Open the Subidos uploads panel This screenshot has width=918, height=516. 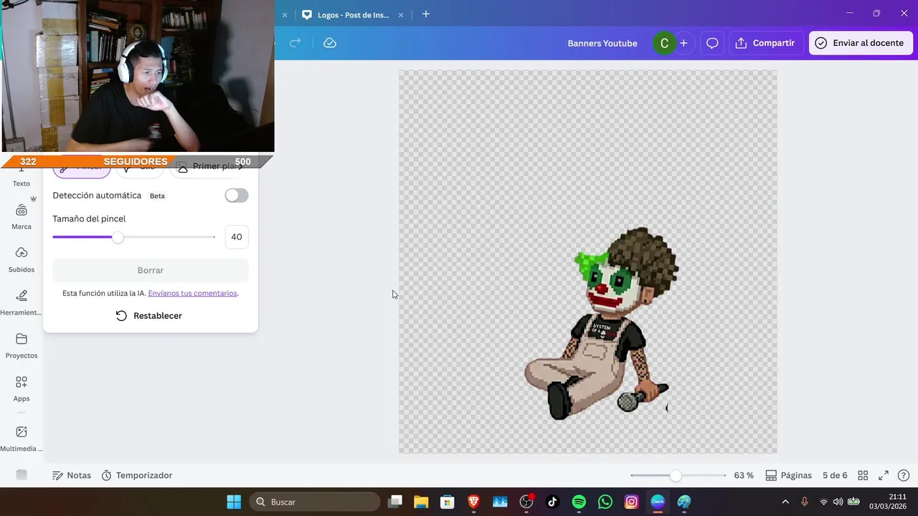(x=22, y=260)
